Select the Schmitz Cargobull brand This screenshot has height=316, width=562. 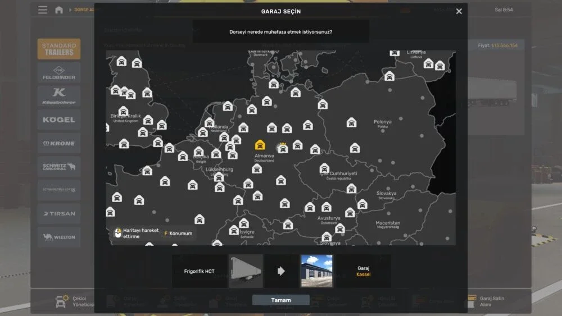(59, 167)
